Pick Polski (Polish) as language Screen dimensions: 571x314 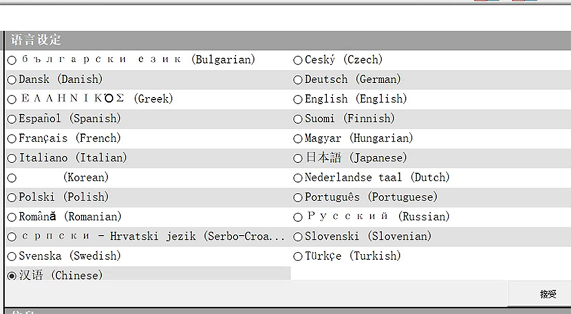coord(12,198)
